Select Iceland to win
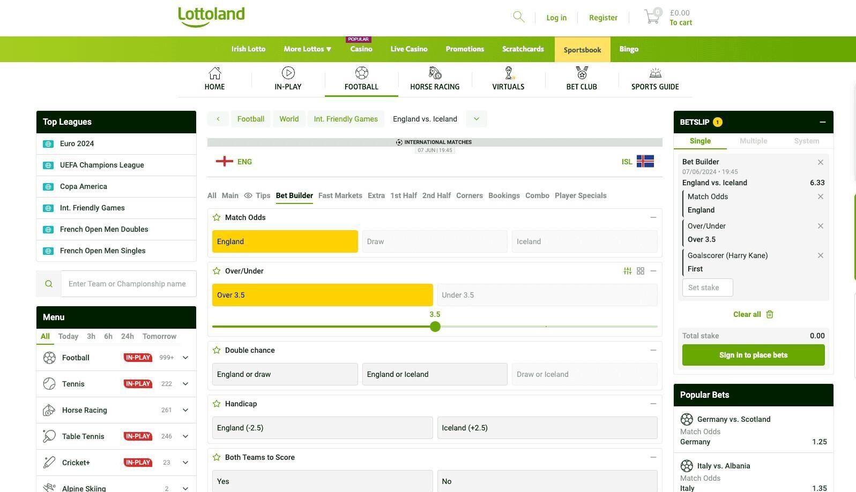 click(585, 241)
